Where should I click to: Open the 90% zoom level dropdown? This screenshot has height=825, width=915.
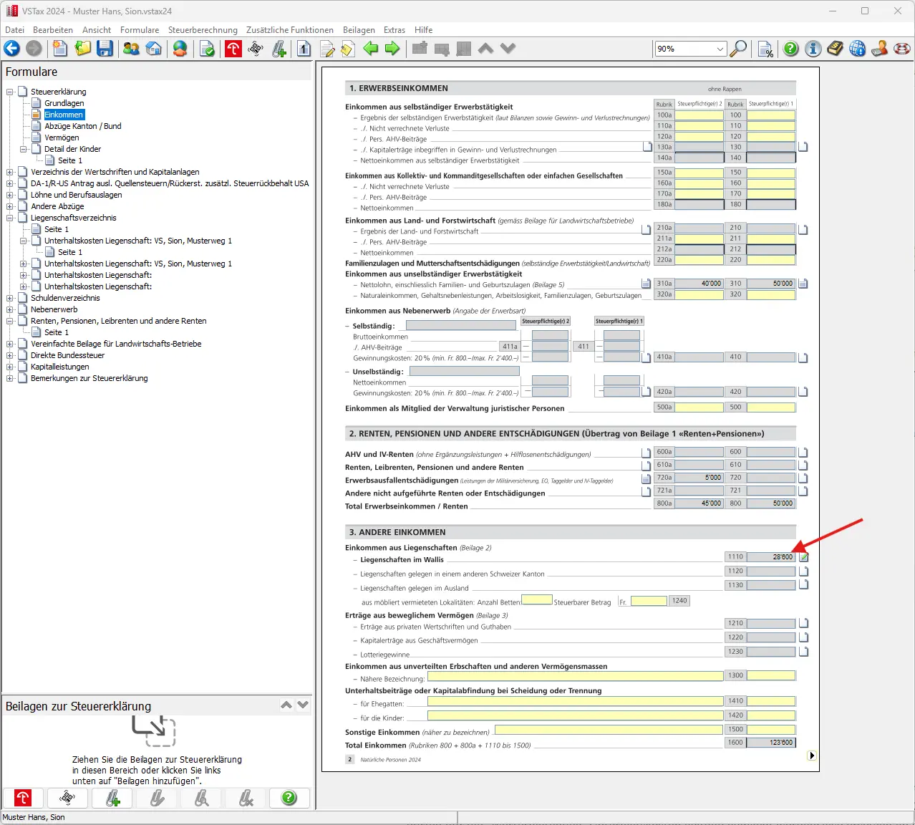pyautogui.click(x=720, y=49)
